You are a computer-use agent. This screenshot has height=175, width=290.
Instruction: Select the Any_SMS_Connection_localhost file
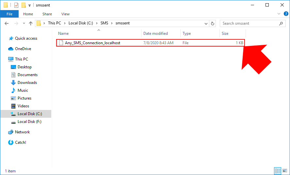pyautogui.click(x=150, y=43)
